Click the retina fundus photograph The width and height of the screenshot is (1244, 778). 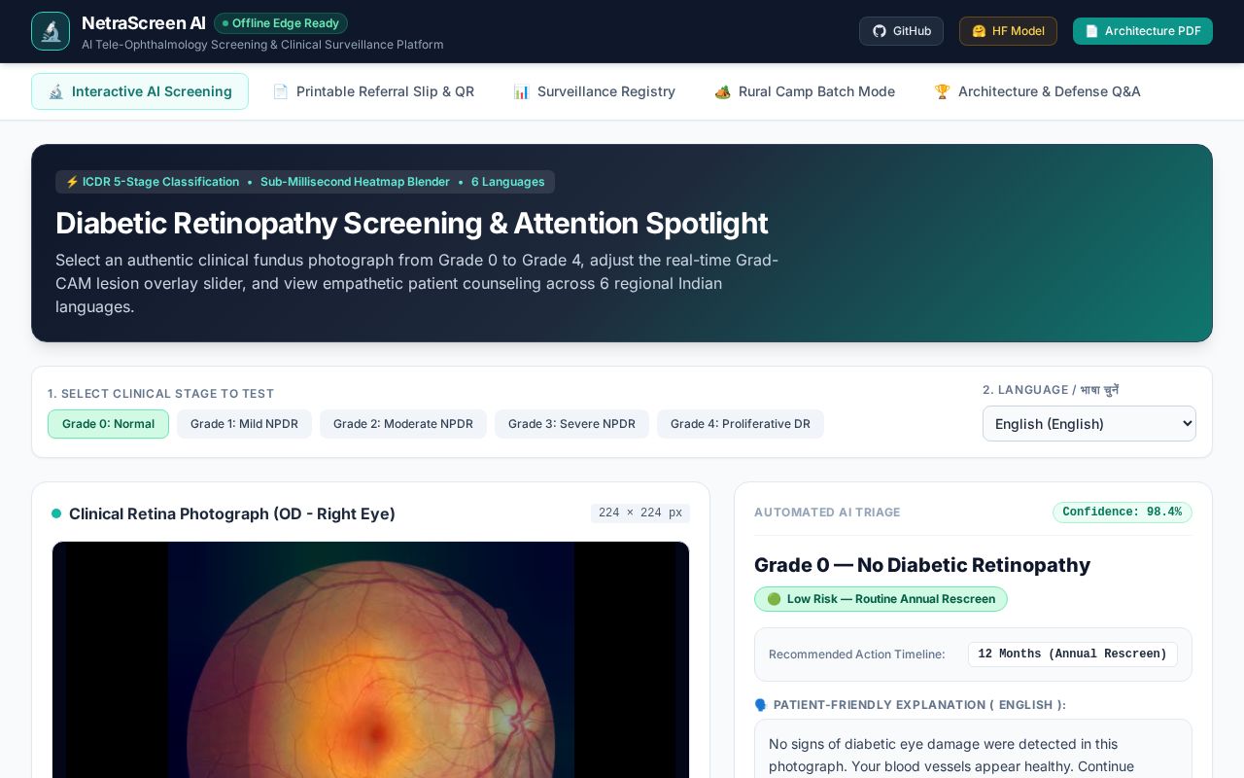pyautogui.click(x=370, y=659)
